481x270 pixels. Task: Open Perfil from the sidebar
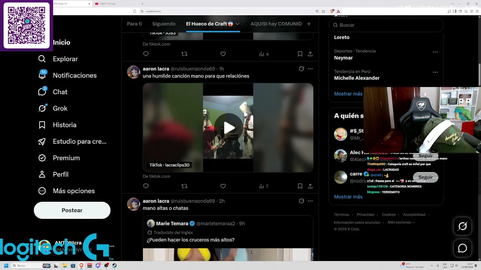(x=53, y=174)
